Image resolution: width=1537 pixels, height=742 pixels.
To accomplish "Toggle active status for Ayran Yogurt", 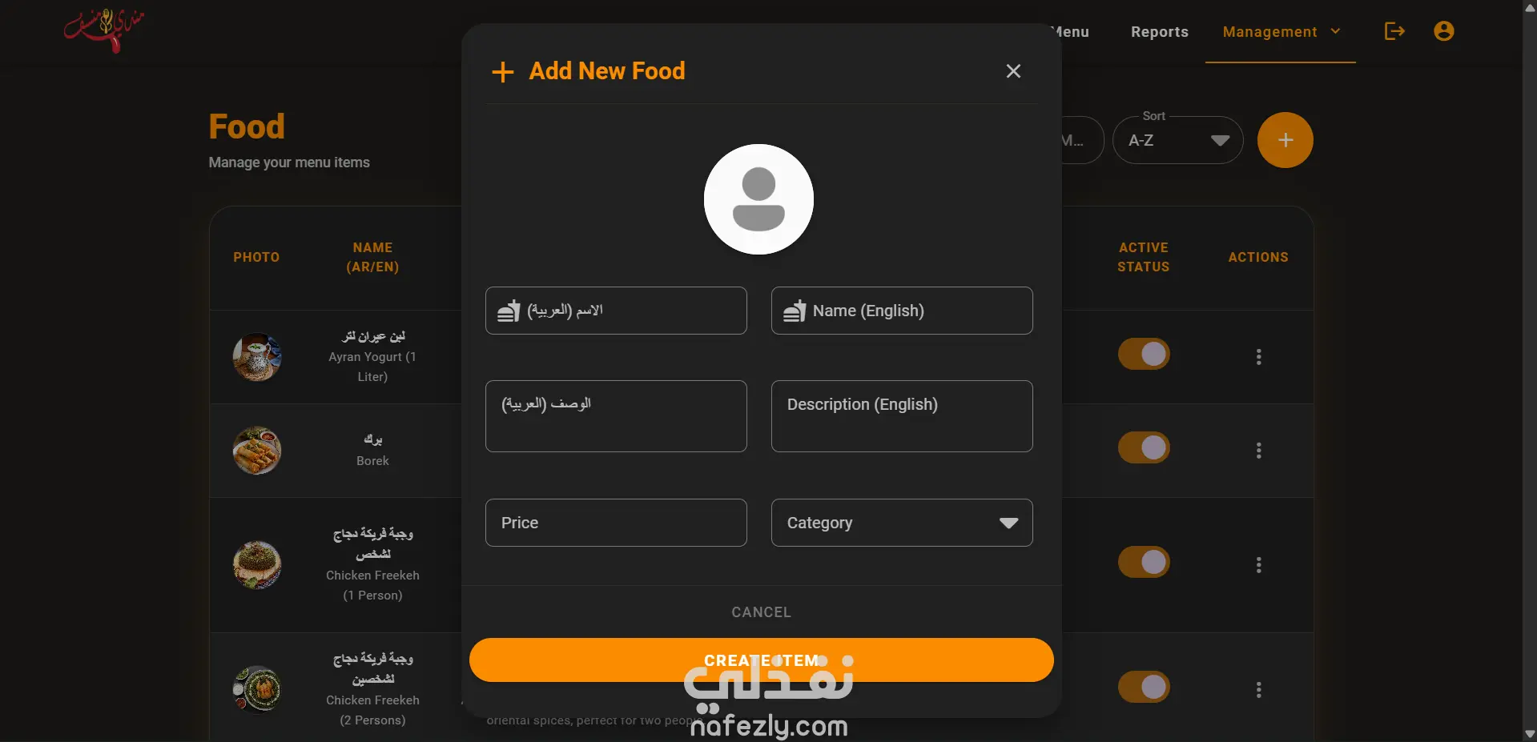I will (1144, 354).
